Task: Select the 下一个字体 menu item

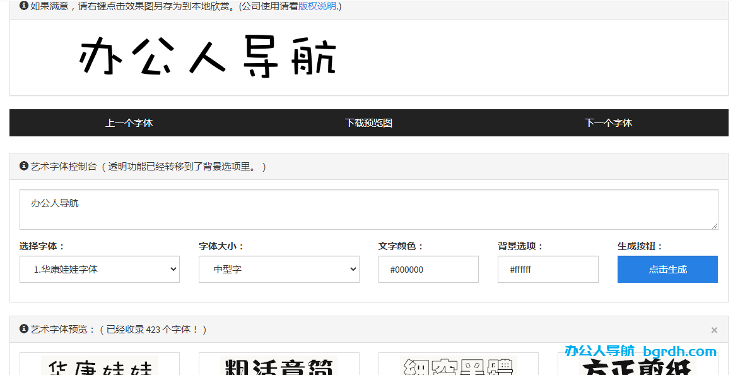Action: point(608,122)
